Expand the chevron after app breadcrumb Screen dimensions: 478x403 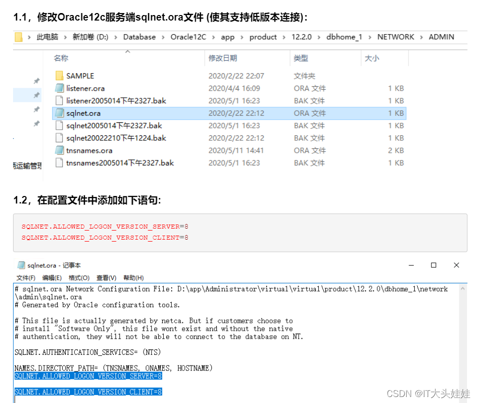(242, 38)
